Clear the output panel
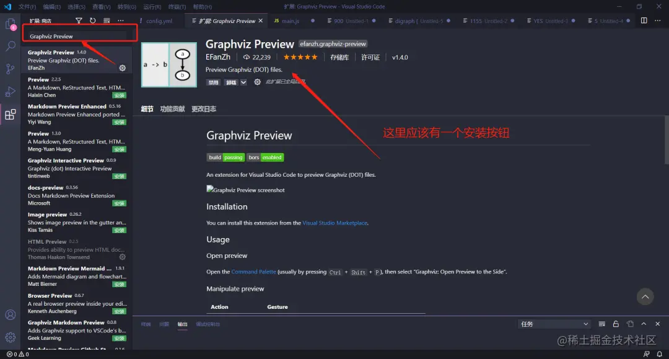This screenshot has height=359, width=669. (x=601, y=324)
